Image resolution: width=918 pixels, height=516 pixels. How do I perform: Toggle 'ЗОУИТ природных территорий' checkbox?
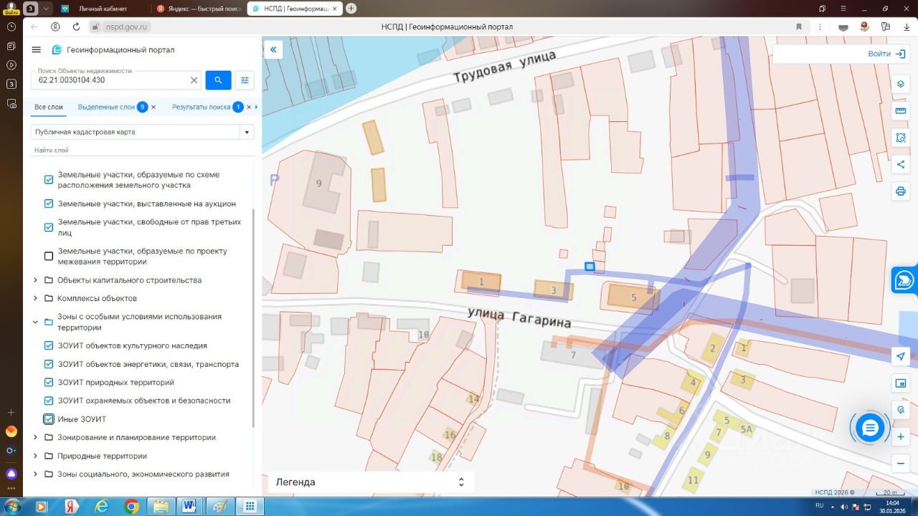(x=49, y=383)
